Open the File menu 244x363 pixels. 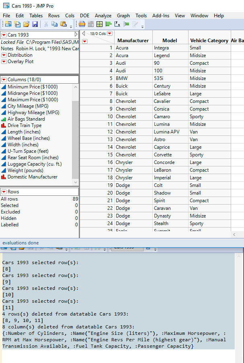[6, 16]
